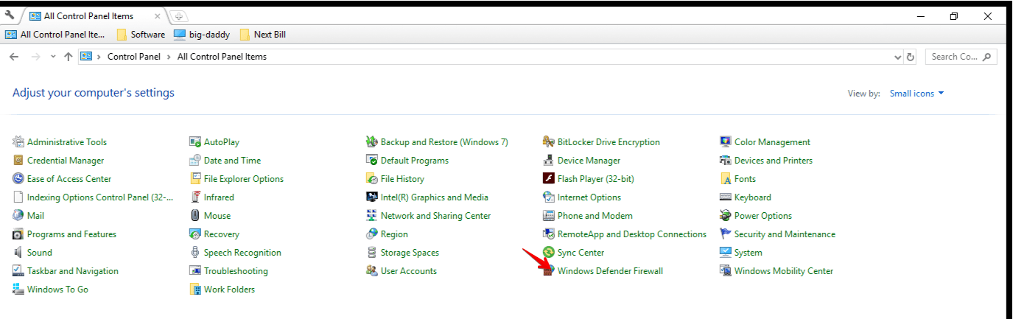Click the Default Programs icon
This screenshot has width=1013, height=319.
pos(372,161)
